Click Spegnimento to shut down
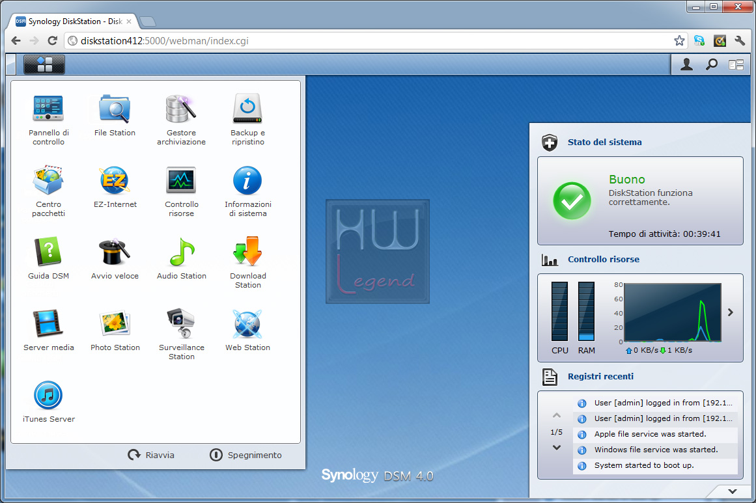Image resolution: width=756 pixels, height=503 pixels. tap(245, 455)
